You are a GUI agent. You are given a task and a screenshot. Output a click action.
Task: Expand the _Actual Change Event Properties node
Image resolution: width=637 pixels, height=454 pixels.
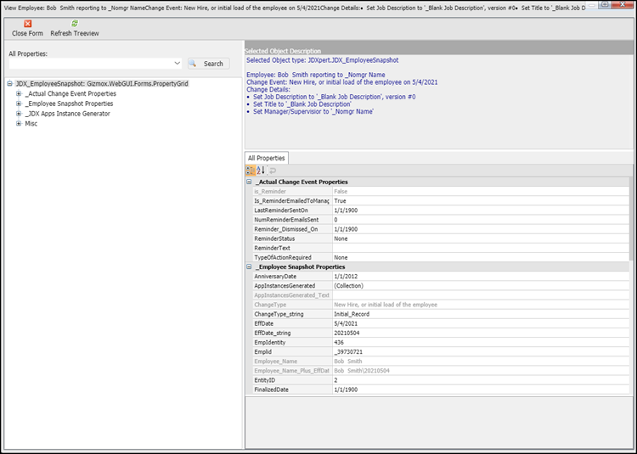click(19, 93)
